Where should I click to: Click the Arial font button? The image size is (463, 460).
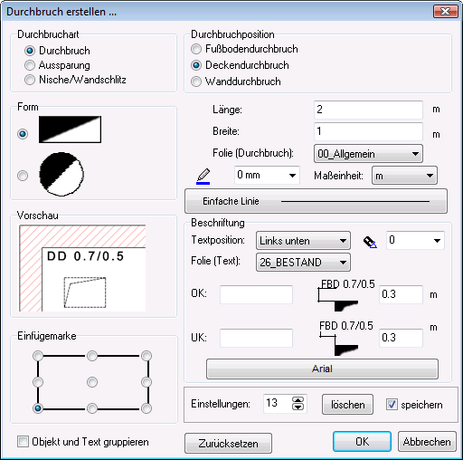point(322,369)
